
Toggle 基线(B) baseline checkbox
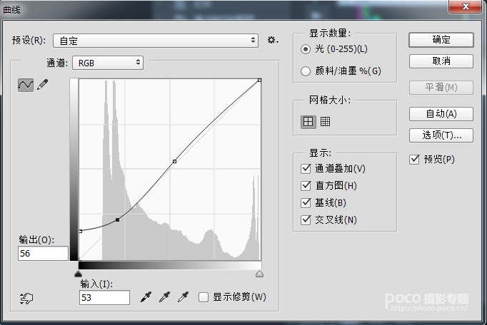click(306, 203)
